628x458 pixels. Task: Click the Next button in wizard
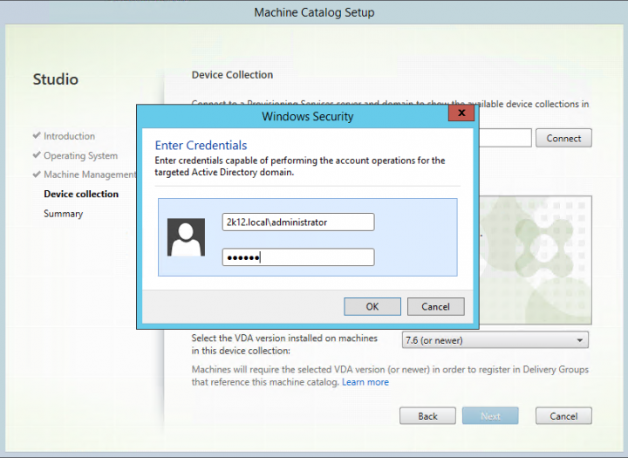click(490, 416)
